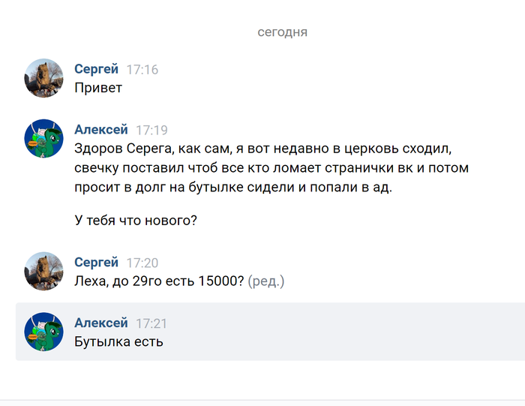Click Сергей's name at 17:16
The width and height of the screenshot is (525, 406).
point(96,69)
